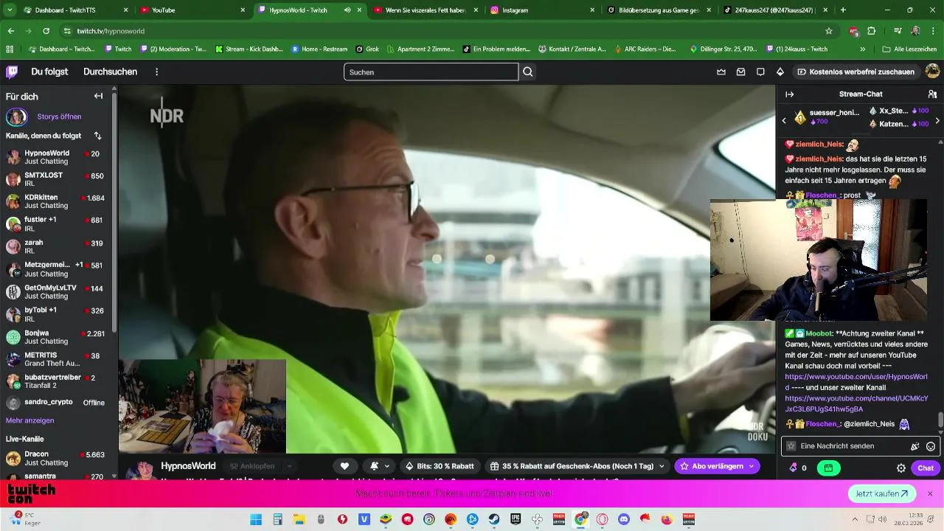Open the three-dot more menu in Twitch header

tap(156, 72)
